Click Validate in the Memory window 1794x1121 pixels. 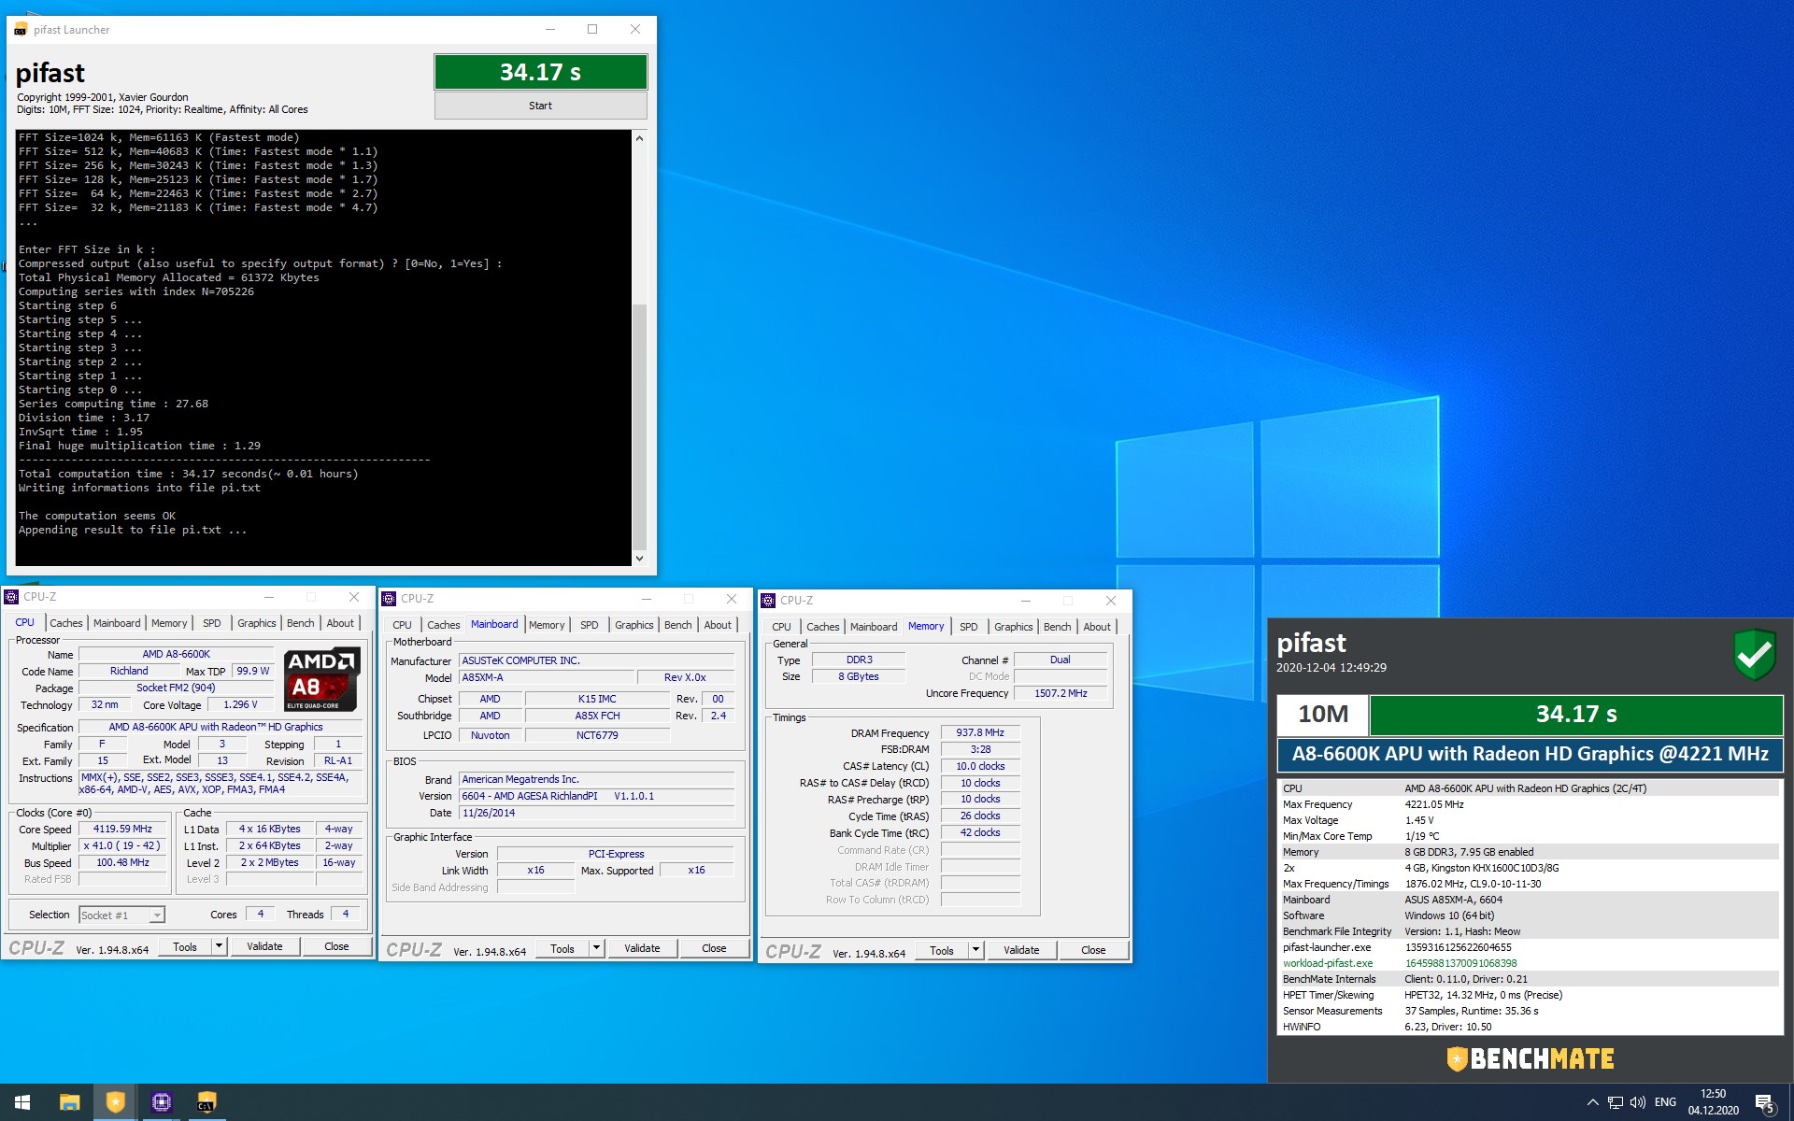1021,950
